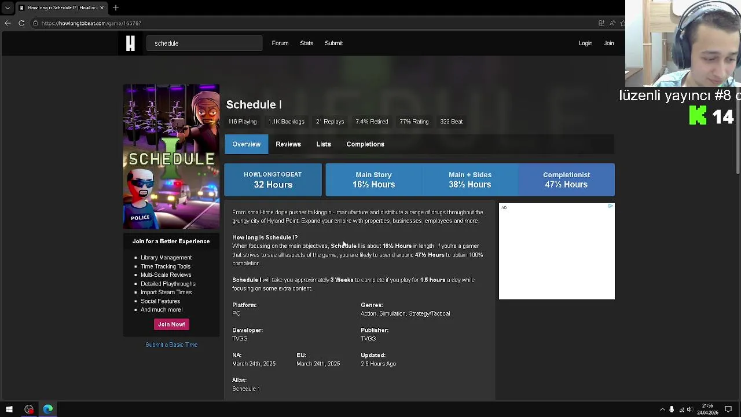Click the TVGS publisher name

click(368, 339)
